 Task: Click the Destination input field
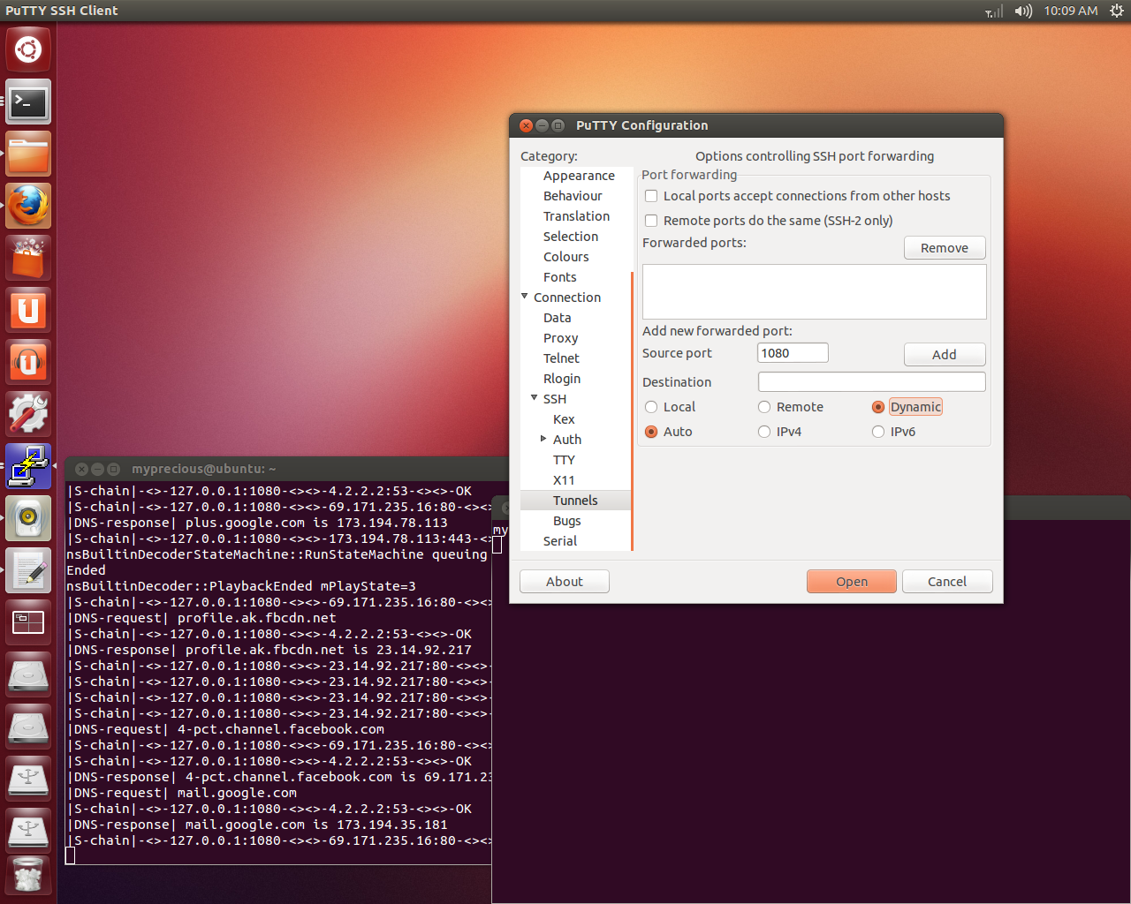(x=872, y=381)
